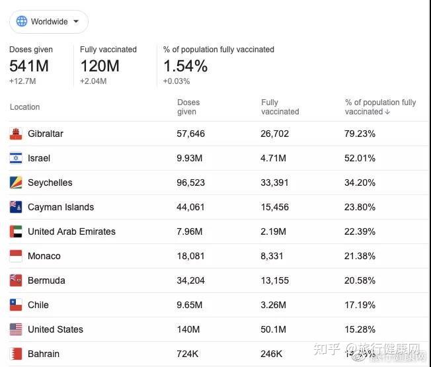Sort by % of population fully vaccinated
Viewport: 431px width, 367px height.
380,107
